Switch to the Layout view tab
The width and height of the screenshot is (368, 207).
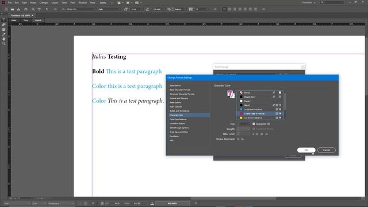coord(38,21)
